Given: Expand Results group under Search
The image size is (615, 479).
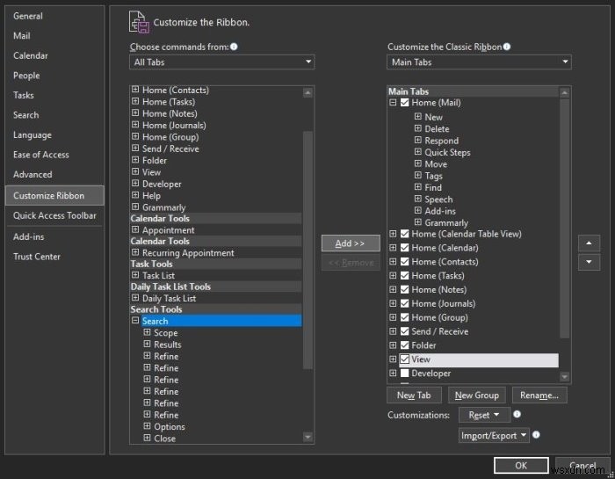Looking at the screenshot, I should tap(147, 344).
